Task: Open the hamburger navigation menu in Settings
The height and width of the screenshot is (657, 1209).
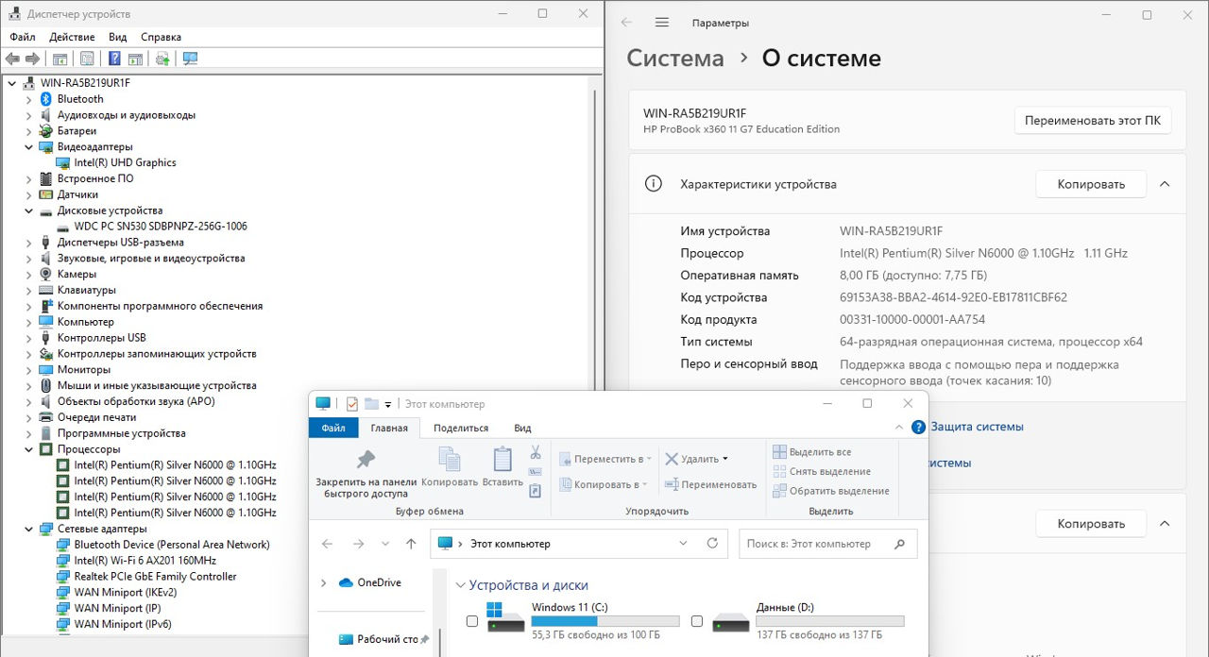Action: click(x=661, y=23)
